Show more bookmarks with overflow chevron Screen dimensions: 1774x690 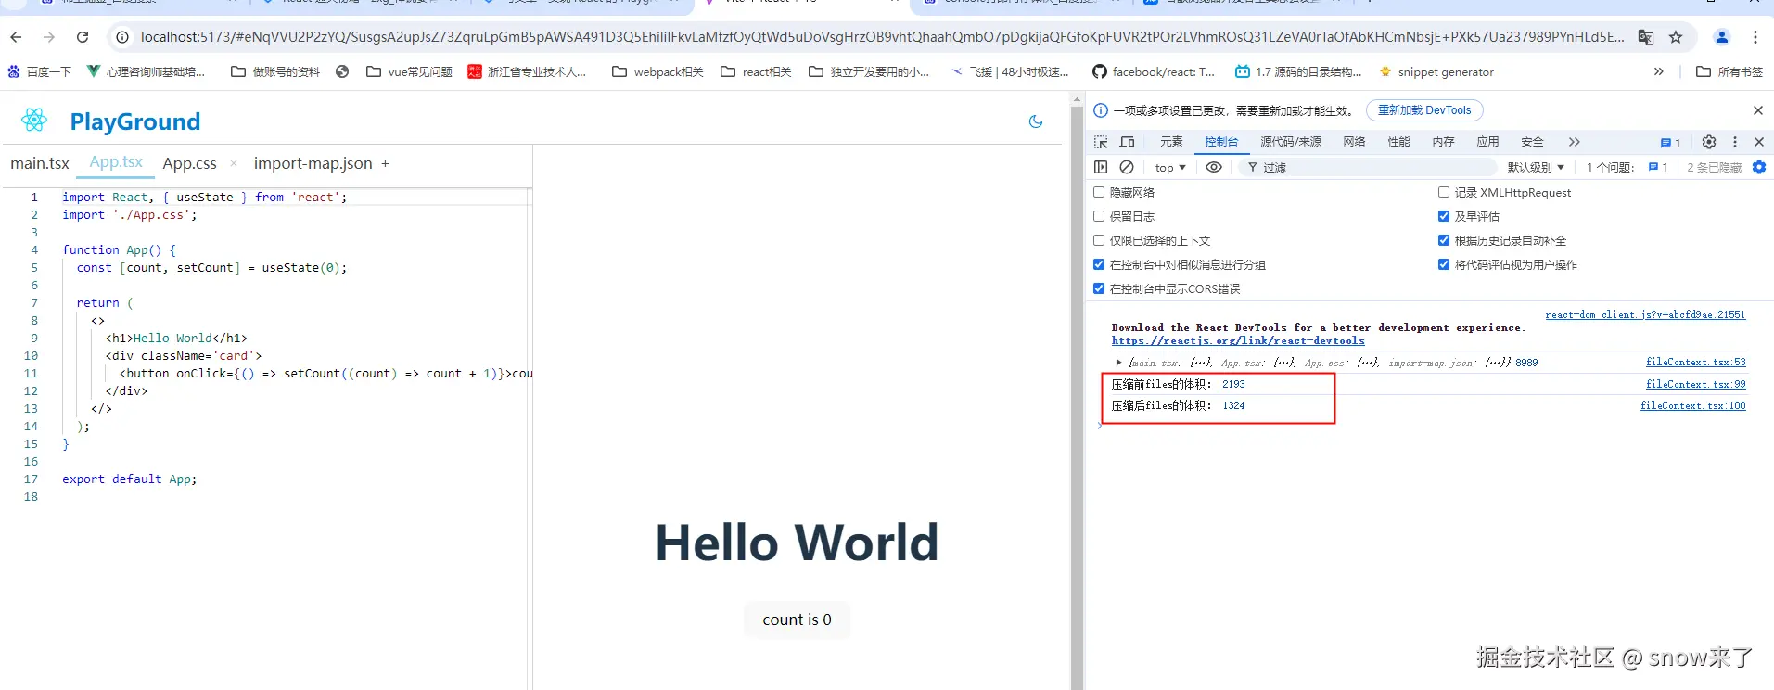click(x=1658, y=71)
